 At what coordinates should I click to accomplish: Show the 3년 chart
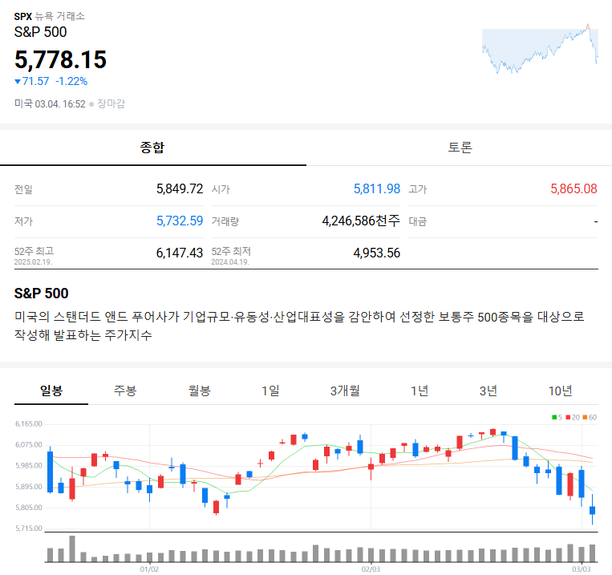click(x=488, y=391)
